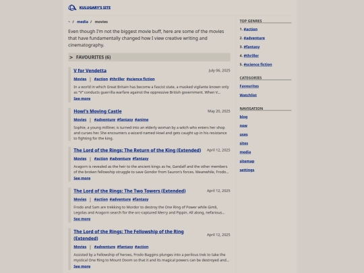Click Movies category under V for Vendetta

[80, 79]
